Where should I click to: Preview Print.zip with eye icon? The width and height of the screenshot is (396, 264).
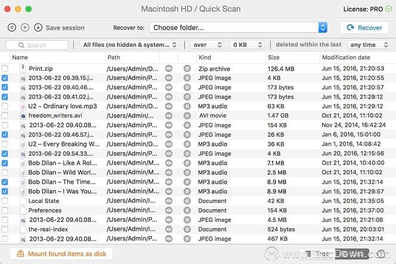(169, 68)
